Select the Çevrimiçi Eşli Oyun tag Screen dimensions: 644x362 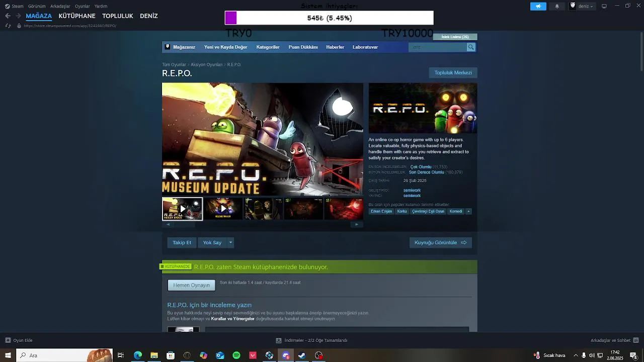[x=428, y=211]
